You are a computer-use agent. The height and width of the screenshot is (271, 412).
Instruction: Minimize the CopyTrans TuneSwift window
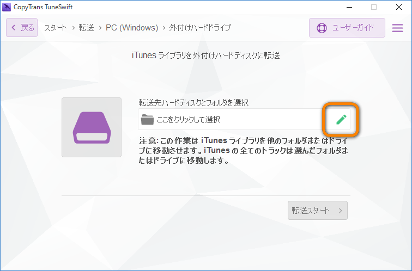tap(349, 7)
